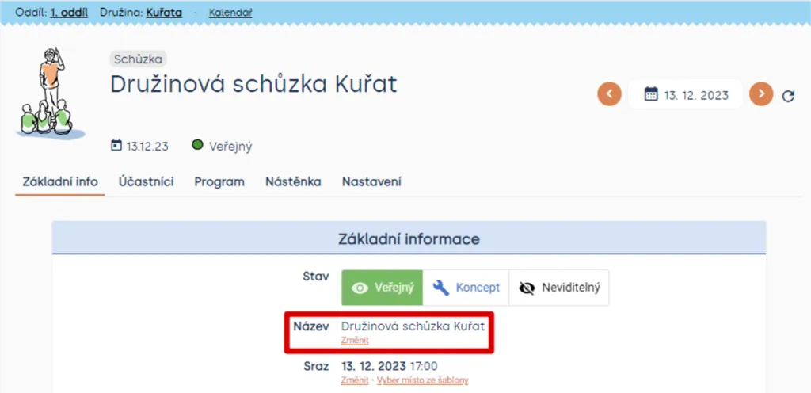Image resolution: width=811 pixels, height=393 pixels.
Task: Open the Účastníci tab
Action: click(x=146, y=182)
